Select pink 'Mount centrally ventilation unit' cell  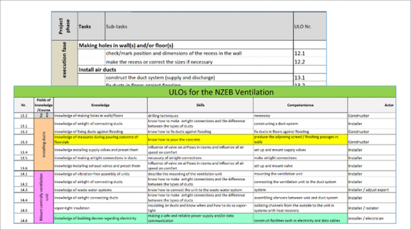(x=43, y=197)
